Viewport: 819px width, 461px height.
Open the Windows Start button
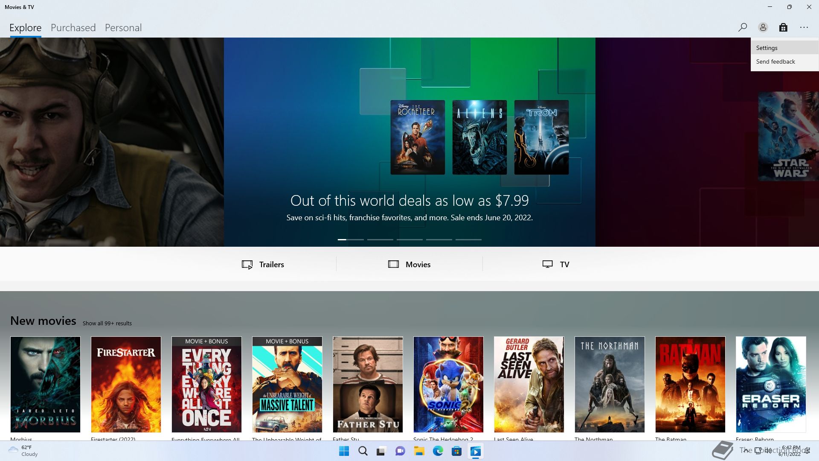click(x=344, y=451)
